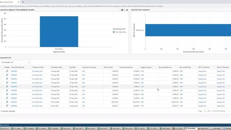Tick checkbox for third transaction row
Viewport: 231px width, 130px height.
click(x=1, y=79)
